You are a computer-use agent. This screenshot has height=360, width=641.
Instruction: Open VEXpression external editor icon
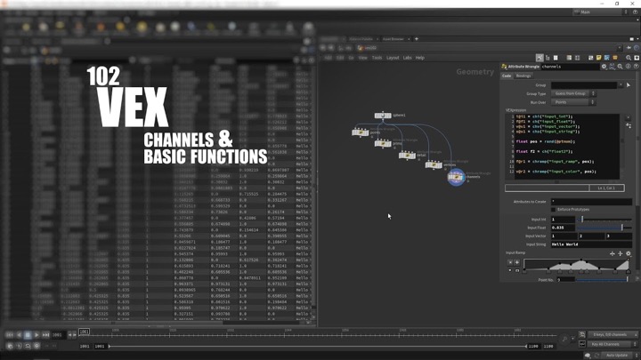coord(629,125)
